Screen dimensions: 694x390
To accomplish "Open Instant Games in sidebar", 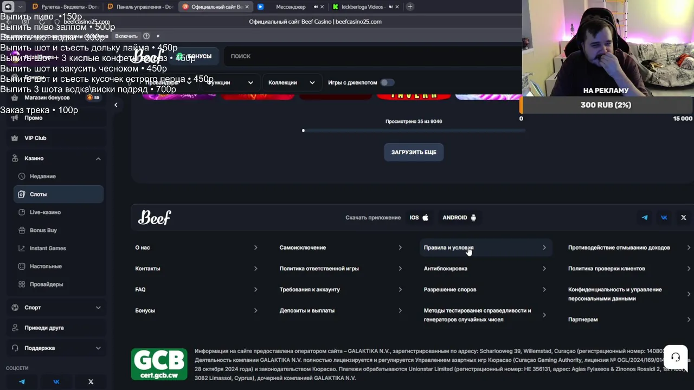I will click(59, 248).
